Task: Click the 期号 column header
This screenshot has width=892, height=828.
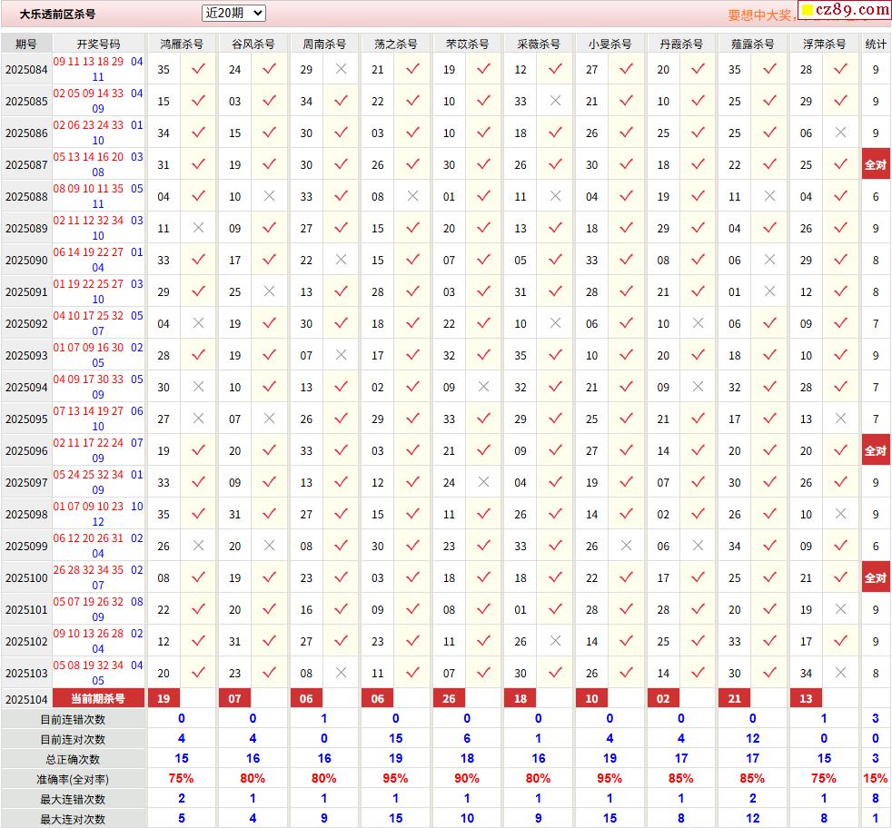Action: (26, 44)
